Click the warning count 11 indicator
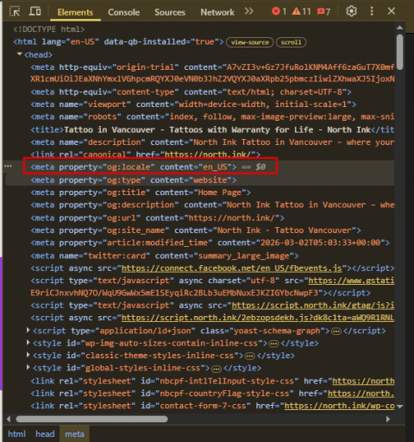 (x=301, y=11)
